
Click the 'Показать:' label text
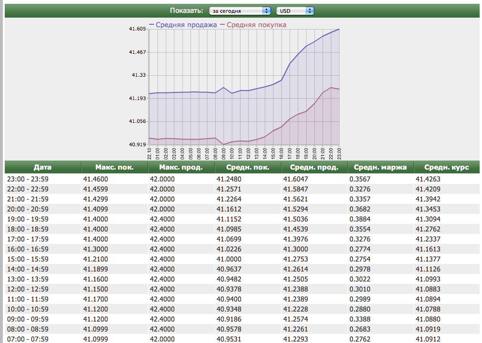186,10
